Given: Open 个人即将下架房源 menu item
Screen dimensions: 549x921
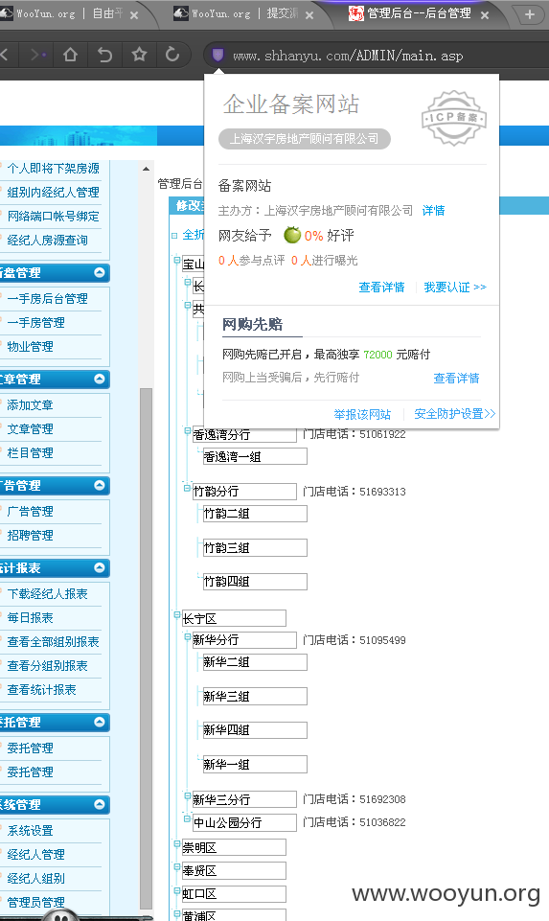Looking at the screenshot, I should click(x=53, y=169).
